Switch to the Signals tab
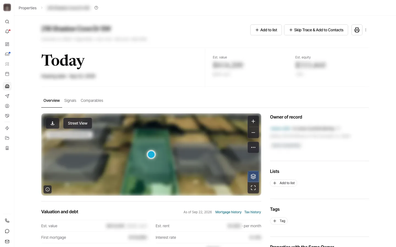The width and height of the screenshot is (396, 247). pyautogui.click(x=70, y=100)
